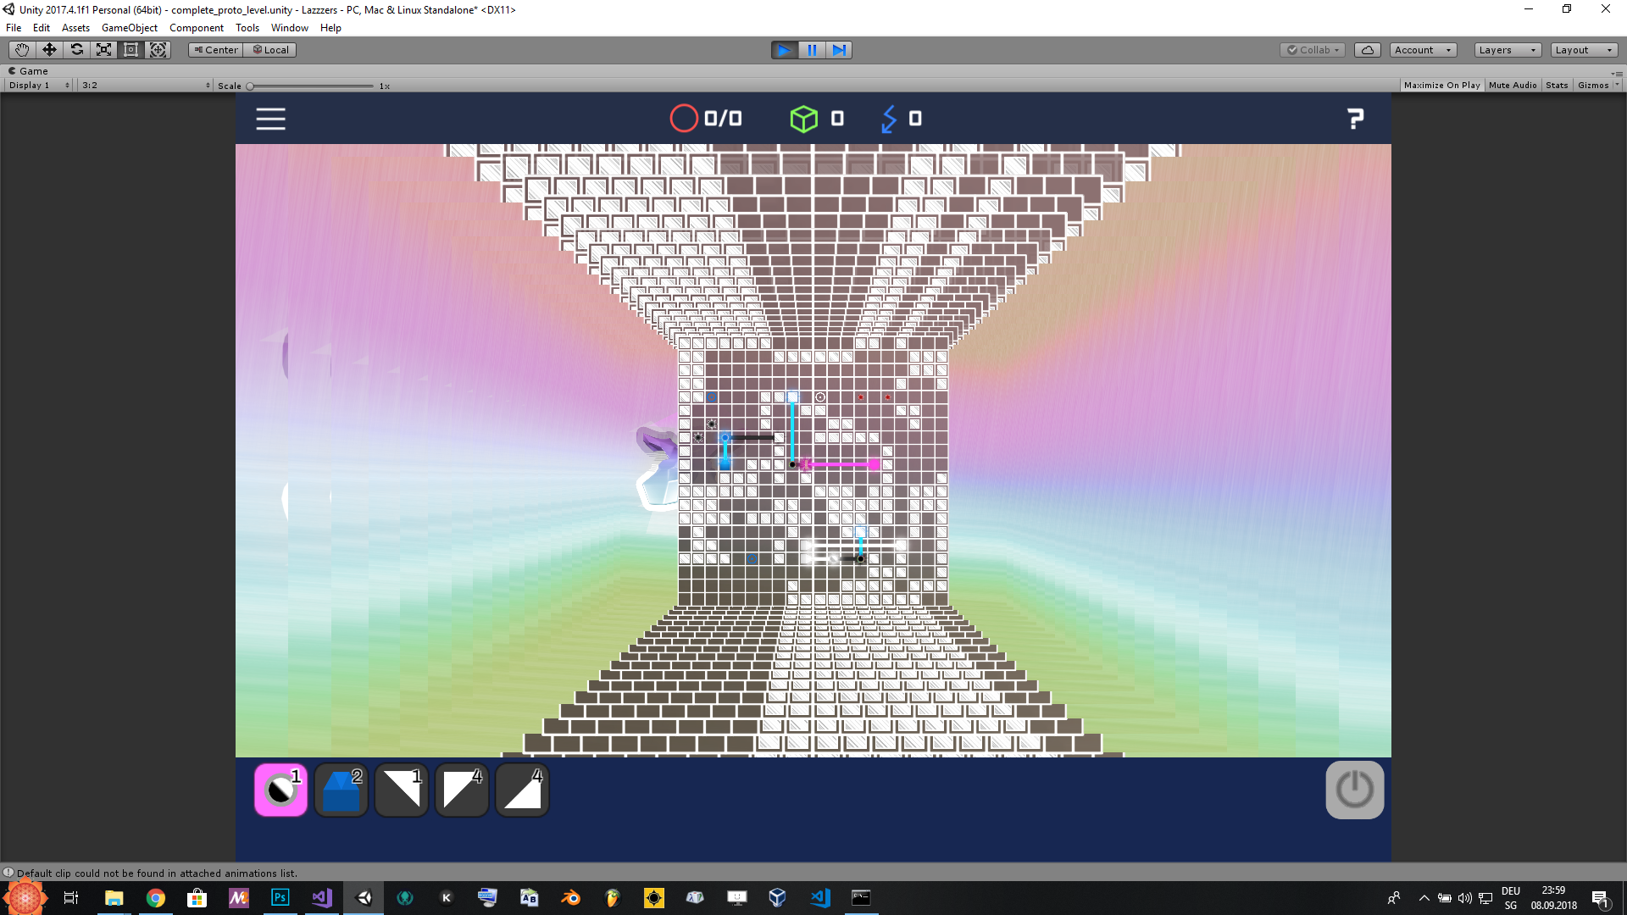The image size is (1627, 915).
Task: Select the Rotate tool
Action: click(76, 50)
